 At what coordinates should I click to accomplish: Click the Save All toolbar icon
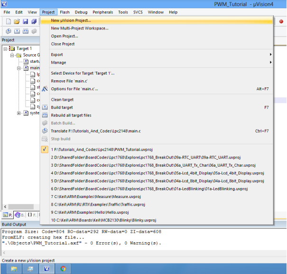coord(34,21)
